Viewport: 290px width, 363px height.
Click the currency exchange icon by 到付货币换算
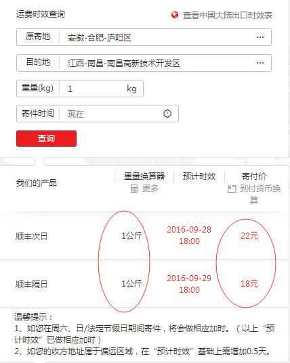coord(232,189)
